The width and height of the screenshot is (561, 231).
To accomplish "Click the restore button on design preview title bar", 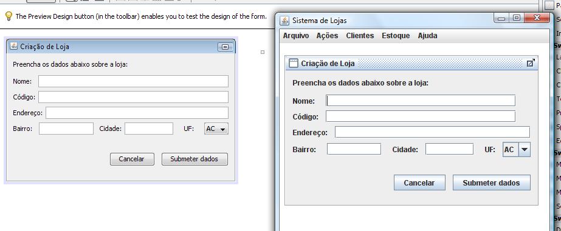I will pos(225,47).
